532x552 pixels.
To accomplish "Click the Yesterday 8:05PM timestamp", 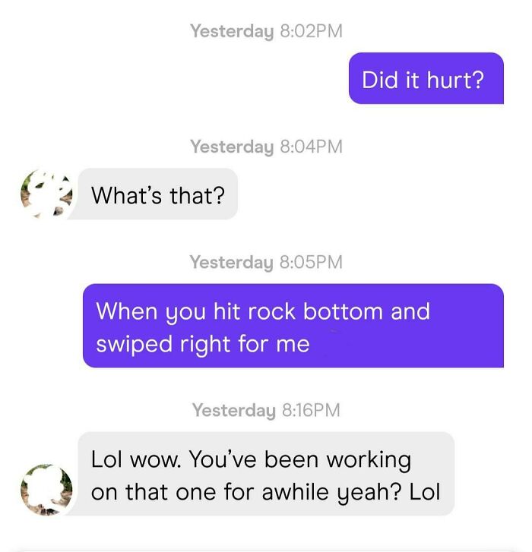I will 266,262.
